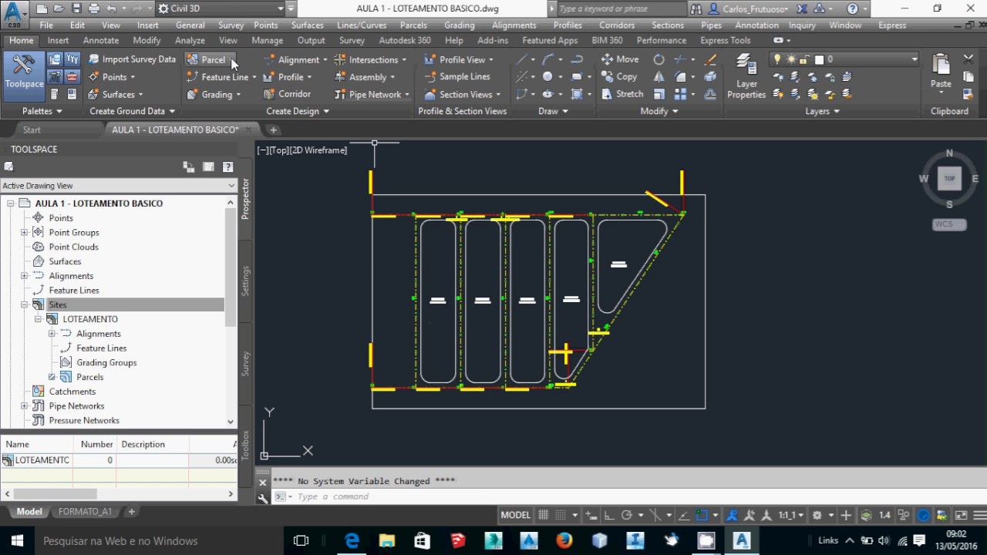Open the Active Drawing View dropdown

click(119, 186)
